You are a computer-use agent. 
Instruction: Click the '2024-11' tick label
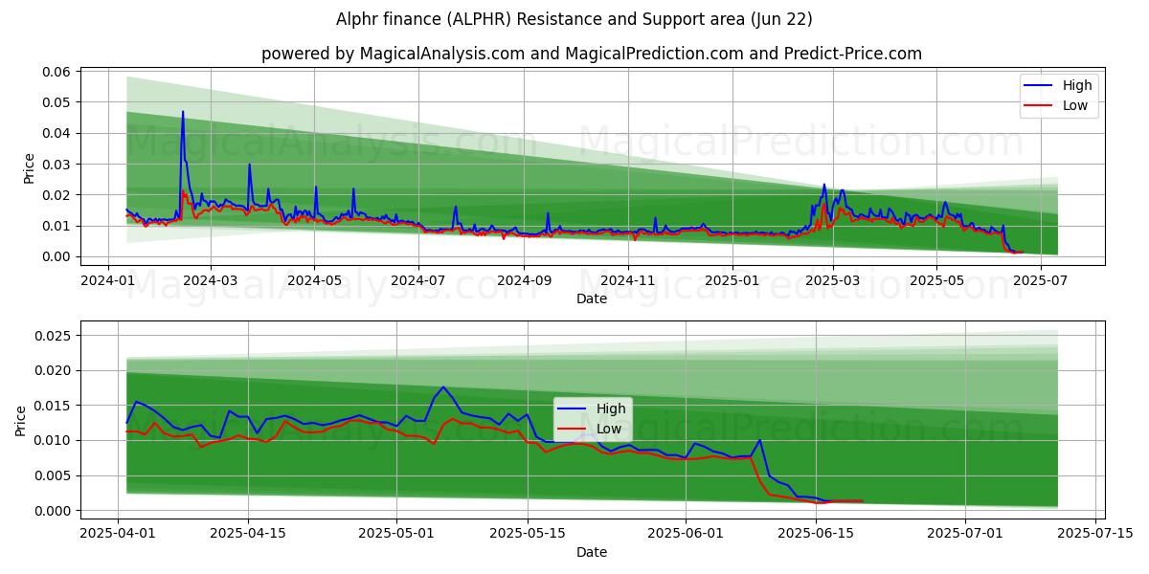(x=628, y=280)
